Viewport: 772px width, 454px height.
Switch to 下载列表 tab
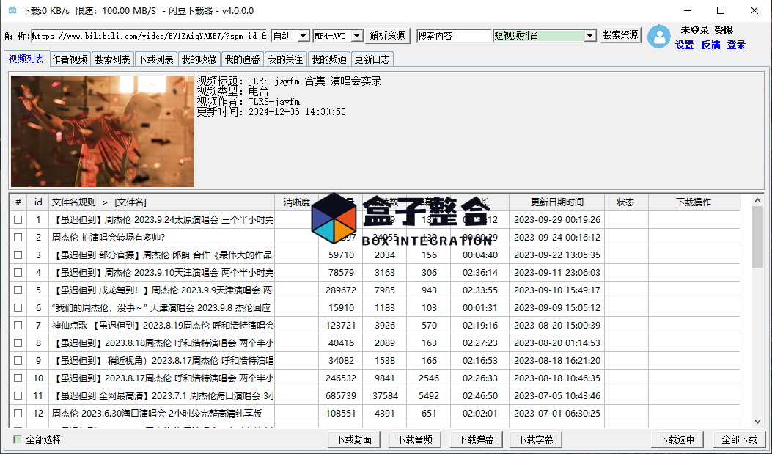[156, 59]
